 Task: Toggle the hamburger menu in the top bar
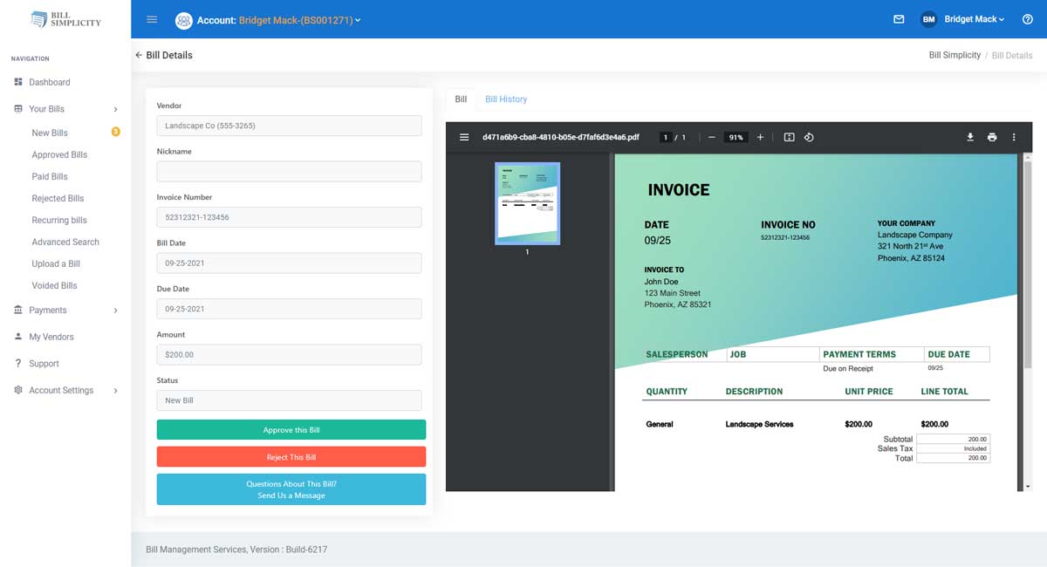pyautogui.click(x=152, y=19)
